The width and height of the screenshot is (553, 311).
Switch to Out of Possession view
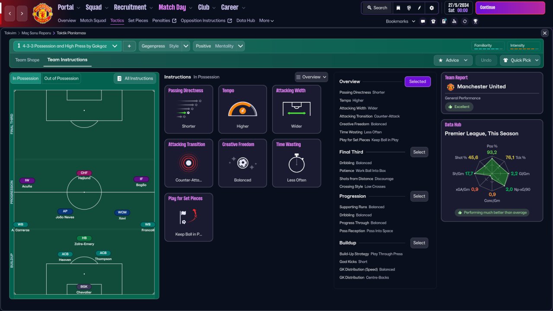61,78
